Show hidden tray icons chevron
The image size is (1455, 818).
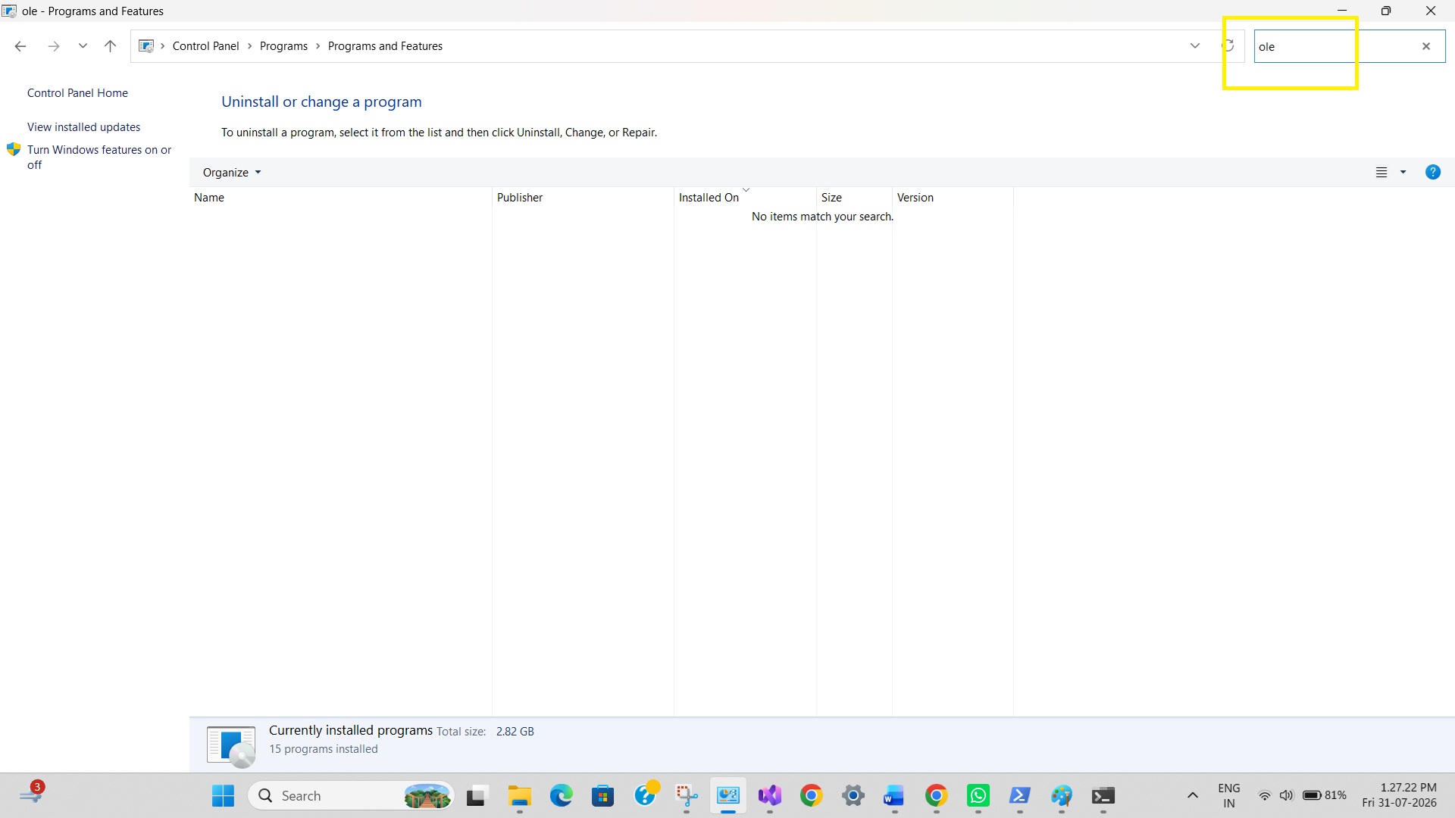(1192, 796)
